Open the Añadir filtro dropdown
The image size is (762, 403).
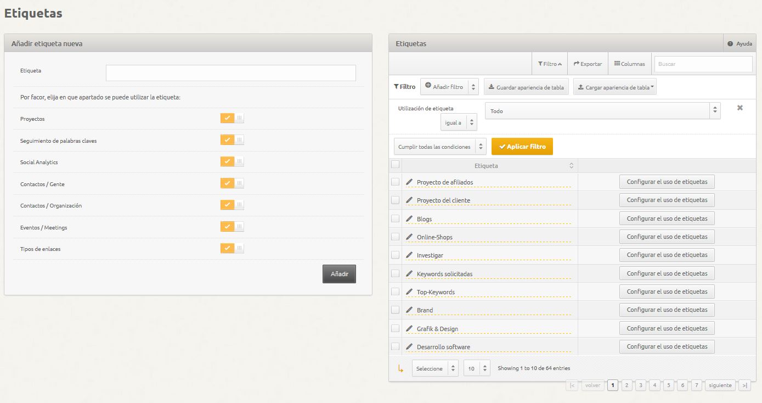coord(449,87)
